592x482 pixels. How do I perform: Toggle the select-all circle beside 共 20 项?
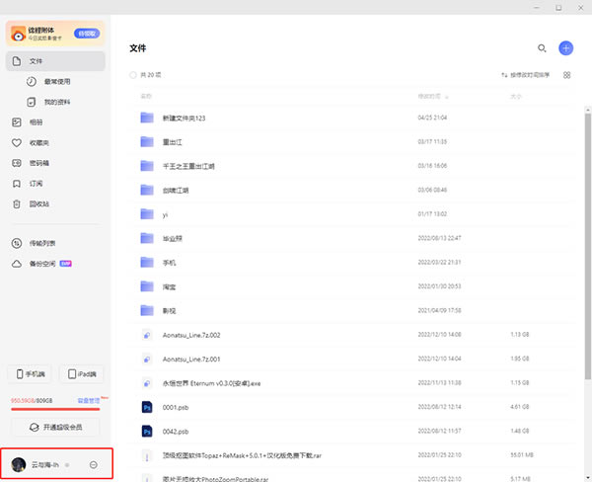click(134, 75)
